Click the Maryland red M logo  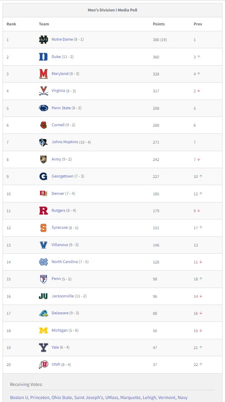tap(44, 74)
